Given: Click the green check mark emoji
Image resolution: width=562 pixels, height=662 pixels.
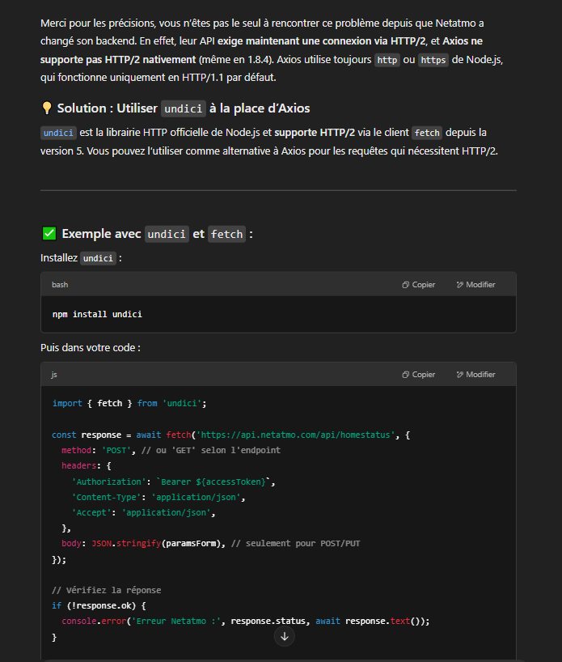Looking at the screenshot, I should (x=49, y=233).
